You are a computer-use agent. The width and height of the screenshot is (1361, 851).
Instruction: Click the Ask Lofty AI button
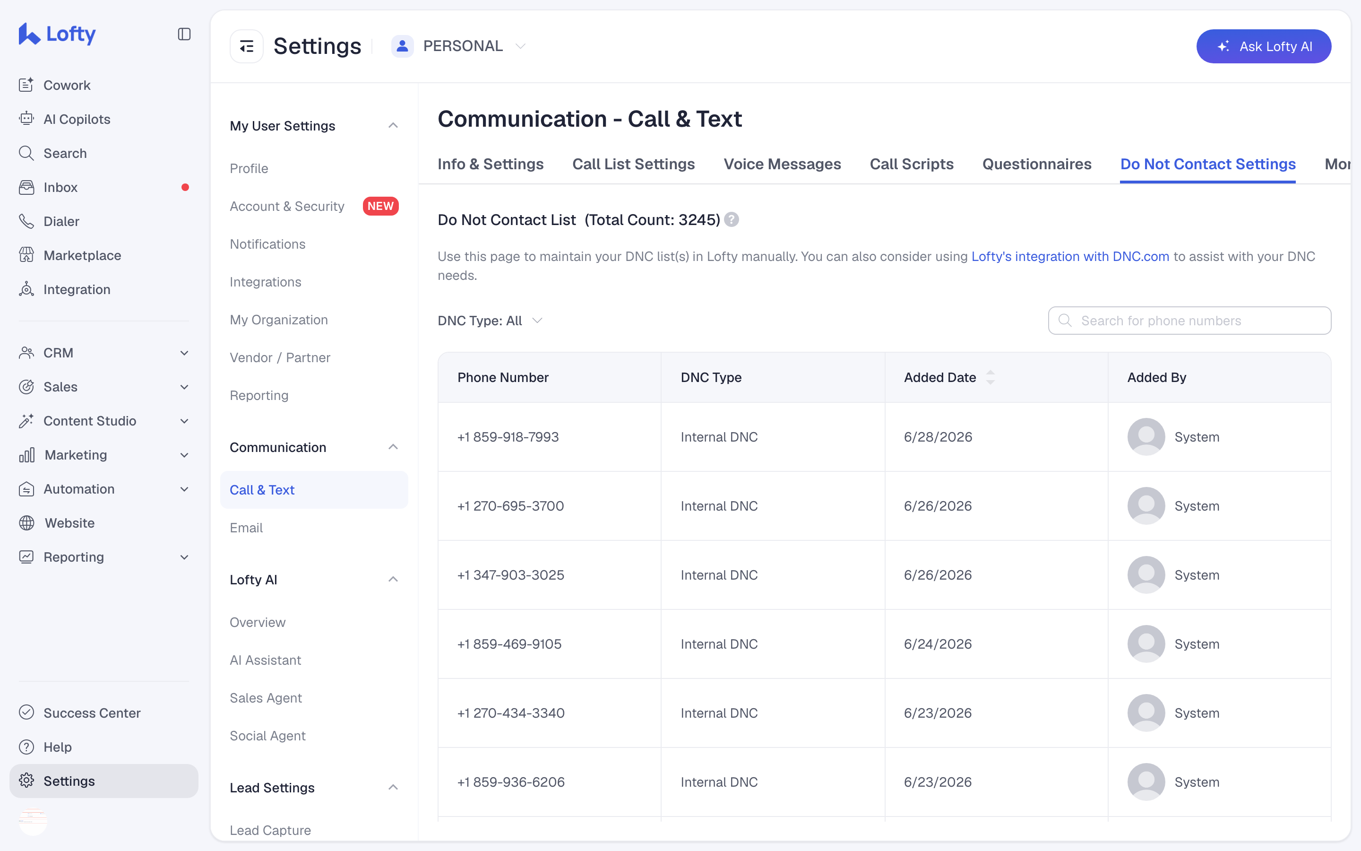coord(1263,46)
